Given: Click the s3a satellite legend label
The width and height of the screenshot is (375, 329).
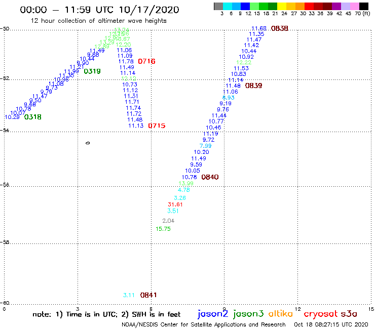Looking at the screenshot, I should click(349, 314).
